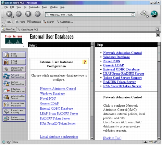162x145 pixels.
Task: Click Help pane scrollbar down arrow
Action: (x=159, y=139)
